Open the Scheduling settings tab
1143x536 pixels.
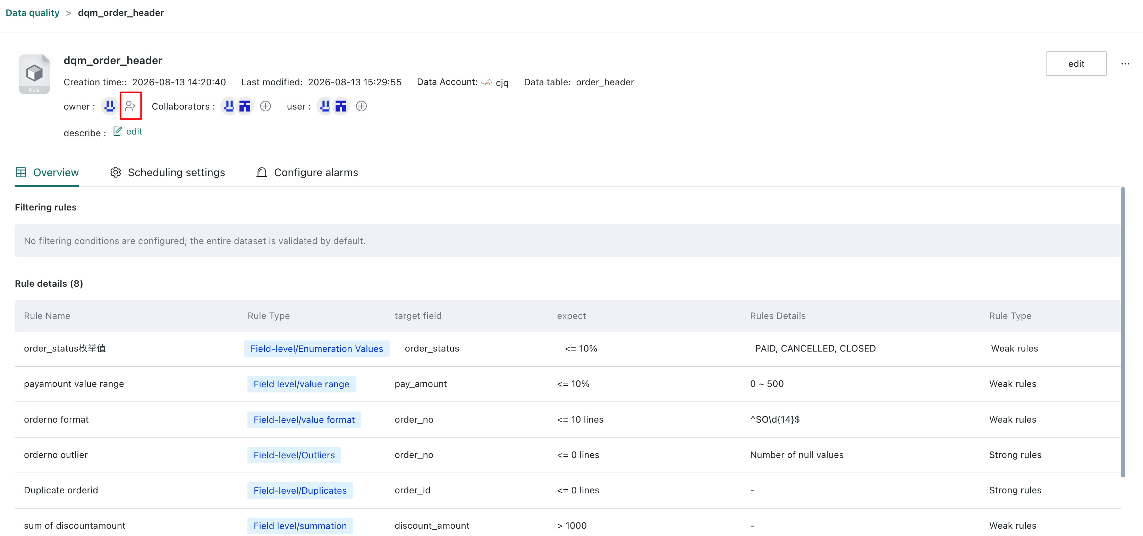[x=168, y=172]
